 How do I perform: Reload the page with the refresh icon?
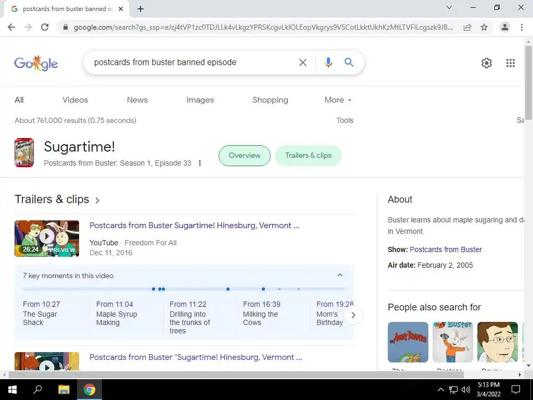pyautogui.click(x=45, y=27)
